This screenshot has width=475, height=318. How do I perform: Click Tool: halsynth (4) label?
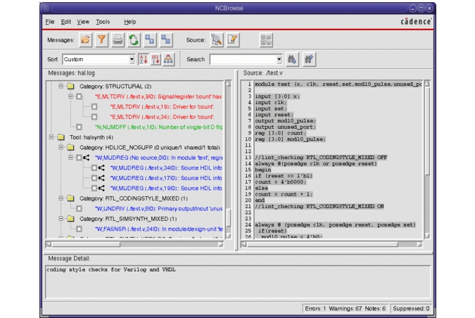91,137
